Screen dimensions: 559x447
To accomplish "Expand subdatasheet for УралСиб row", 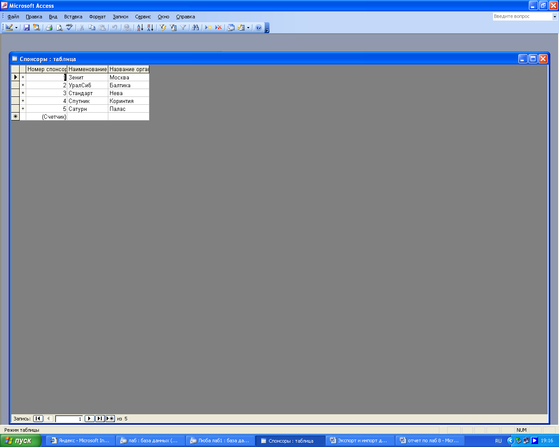I will [23, 85].
